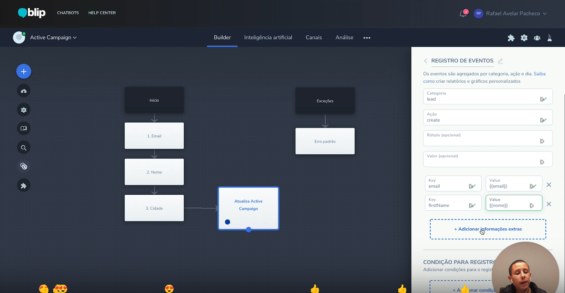Open the search icon in left sidebar
Screen dimensions: 565x293
[24, 148]
